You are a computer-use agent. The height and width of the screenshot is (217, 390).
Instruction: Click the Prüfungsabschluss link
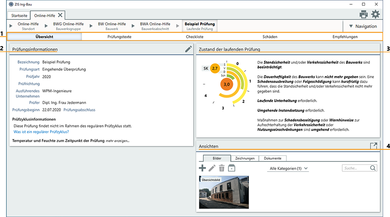[x=79, y=110]
